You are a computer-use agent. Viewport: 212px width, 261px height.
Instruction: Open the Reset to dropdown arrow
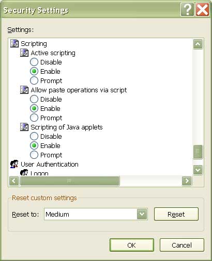[x=142, y=214]
